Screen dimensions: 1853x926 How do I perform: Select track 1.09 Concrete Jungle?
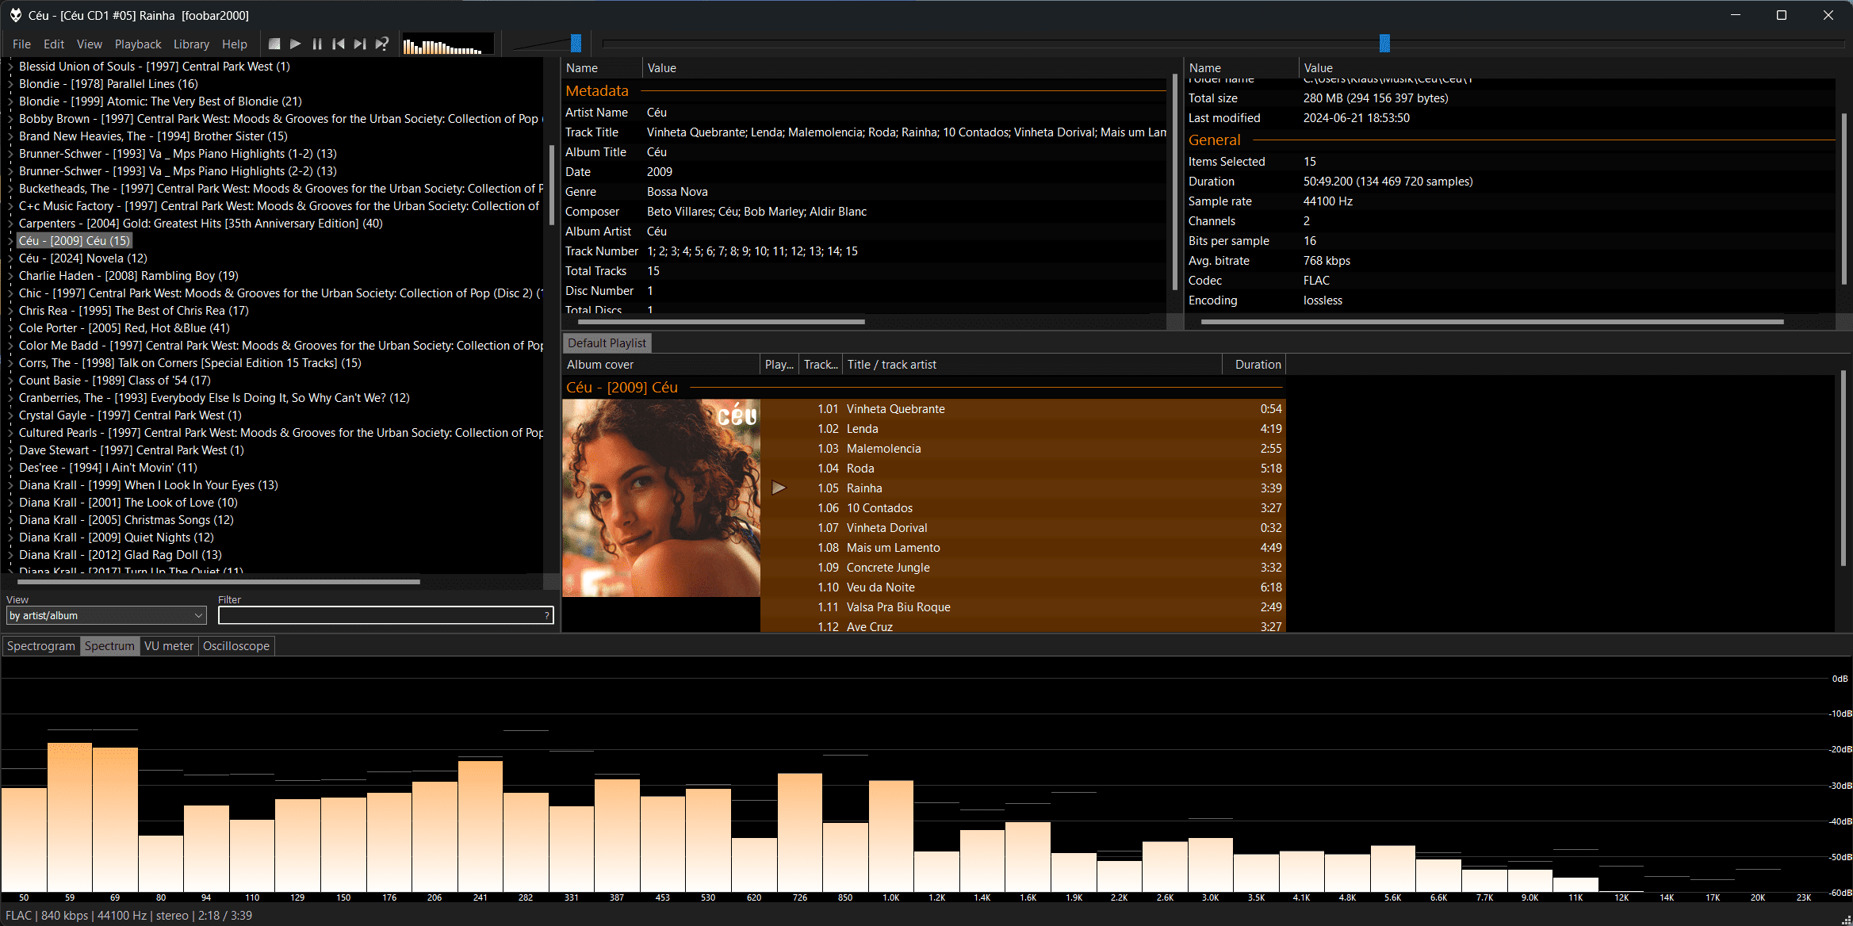tap(1022, 568)
